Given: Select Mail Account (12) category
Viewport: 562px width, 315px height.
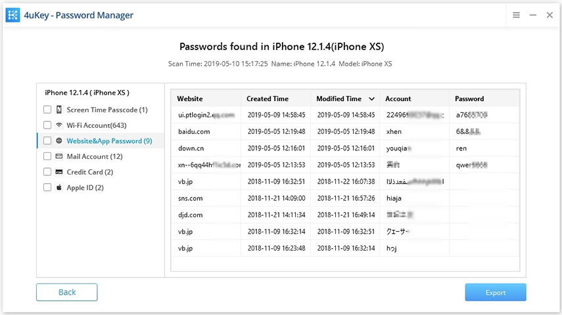Looking at the screenshot, I should point(95,156).
